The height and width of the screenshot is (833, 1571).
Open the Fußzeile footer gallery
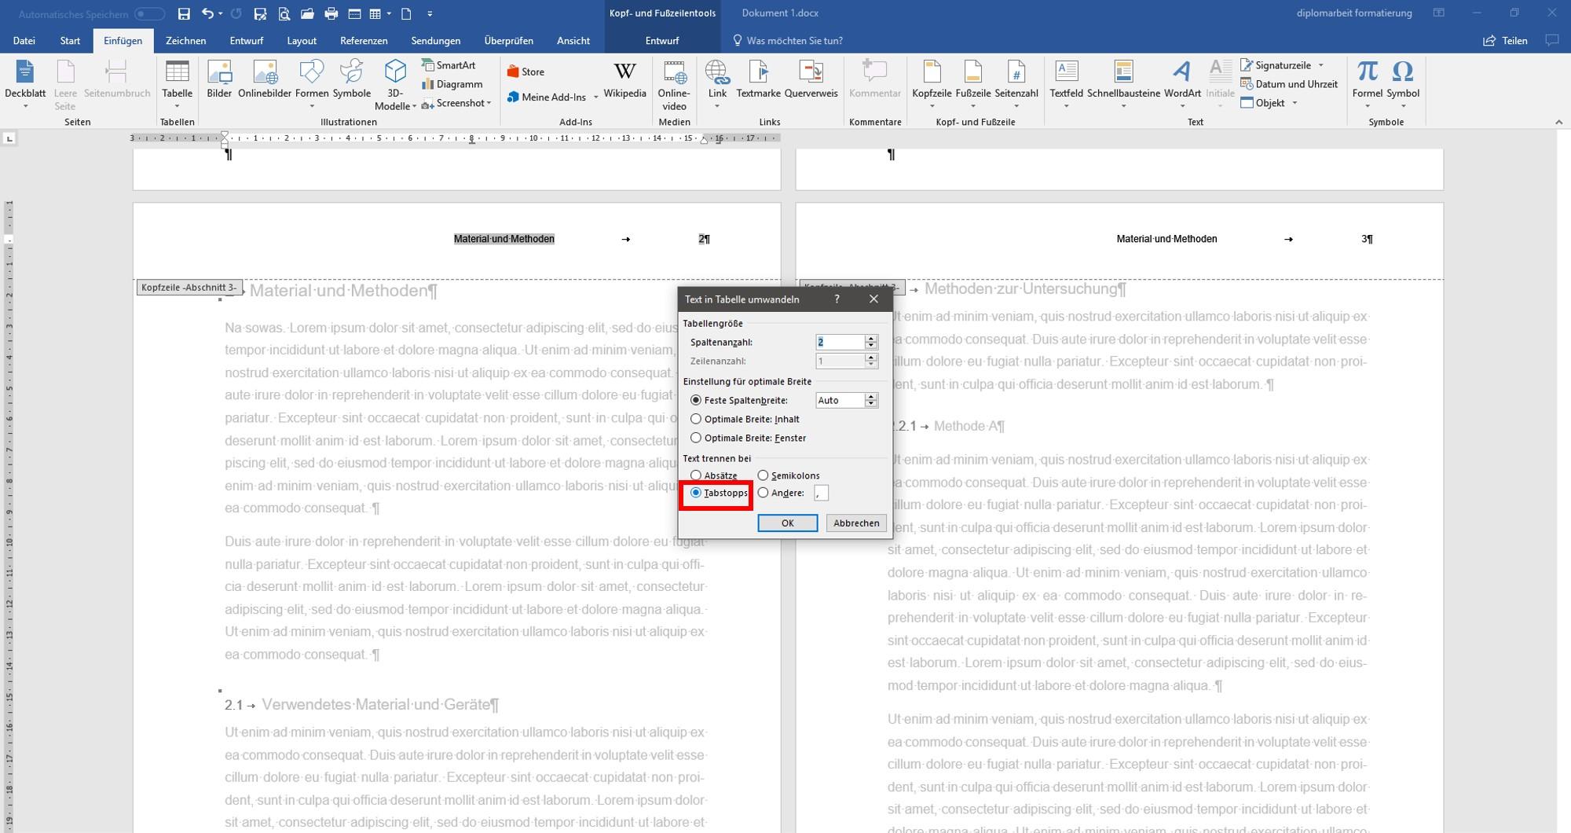click(972, 84)
